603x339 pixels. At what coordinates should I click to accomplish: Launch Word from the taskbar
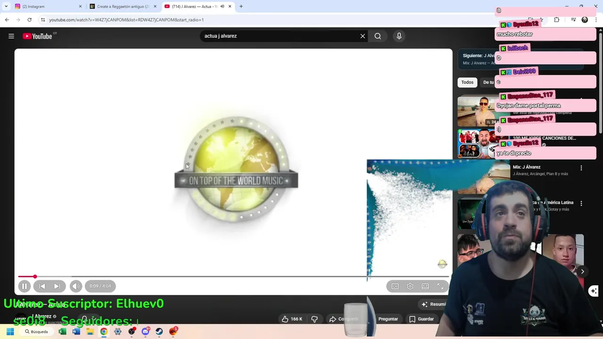(76, 331)
